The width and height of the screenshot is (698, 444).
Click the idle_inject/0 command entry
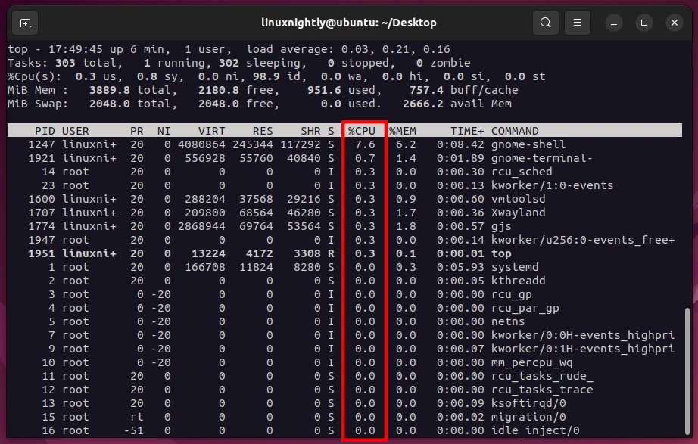(x=535, y=430)
